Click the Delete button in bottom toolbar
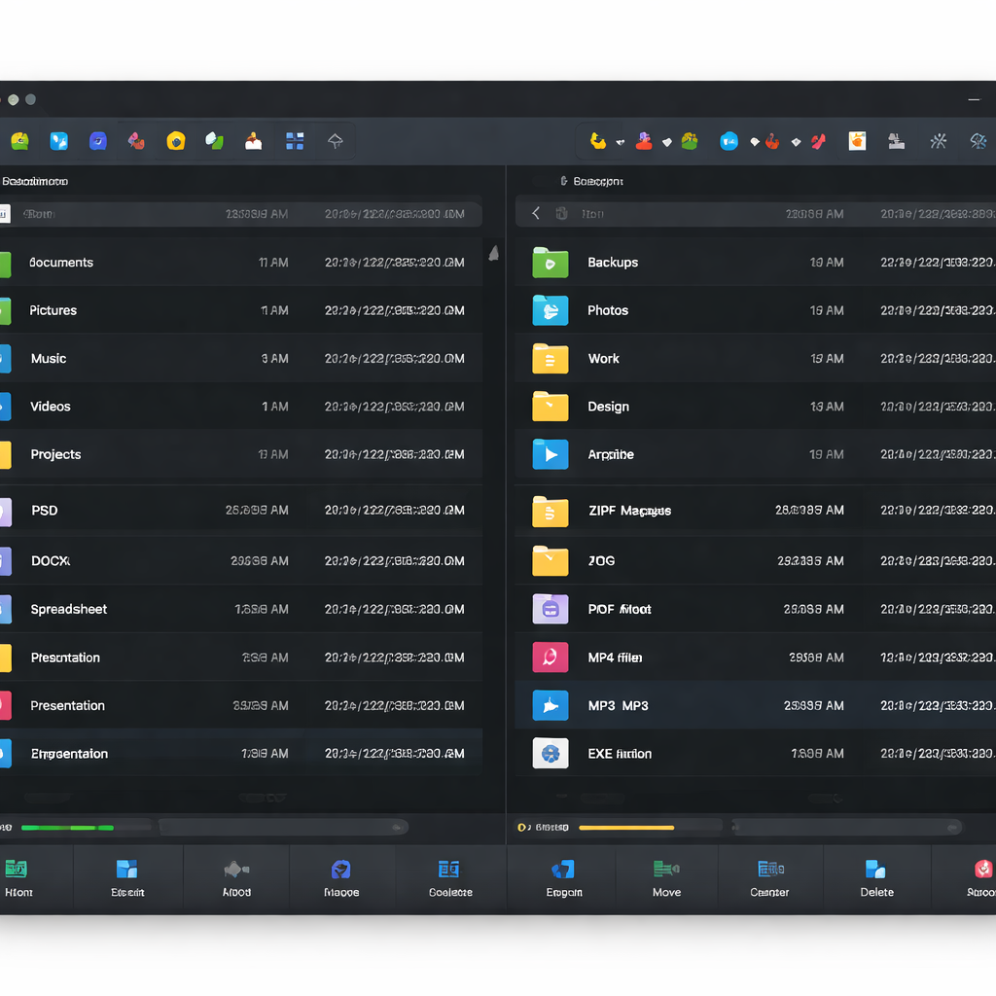 click(876, 876)
